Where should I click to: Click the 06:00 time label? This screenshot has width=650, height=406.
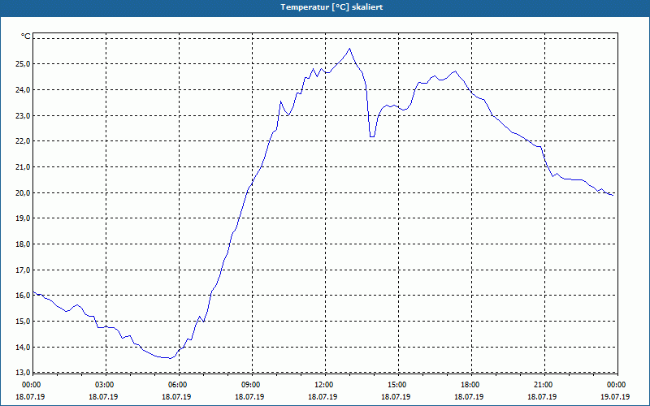[x=179, y=385]
